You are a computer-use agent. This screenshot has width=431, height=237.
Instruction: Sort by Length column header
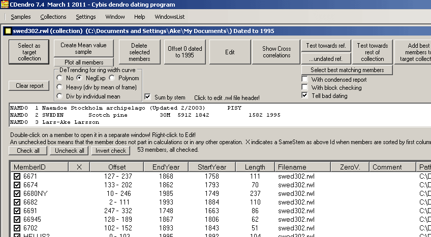(255, 167)
